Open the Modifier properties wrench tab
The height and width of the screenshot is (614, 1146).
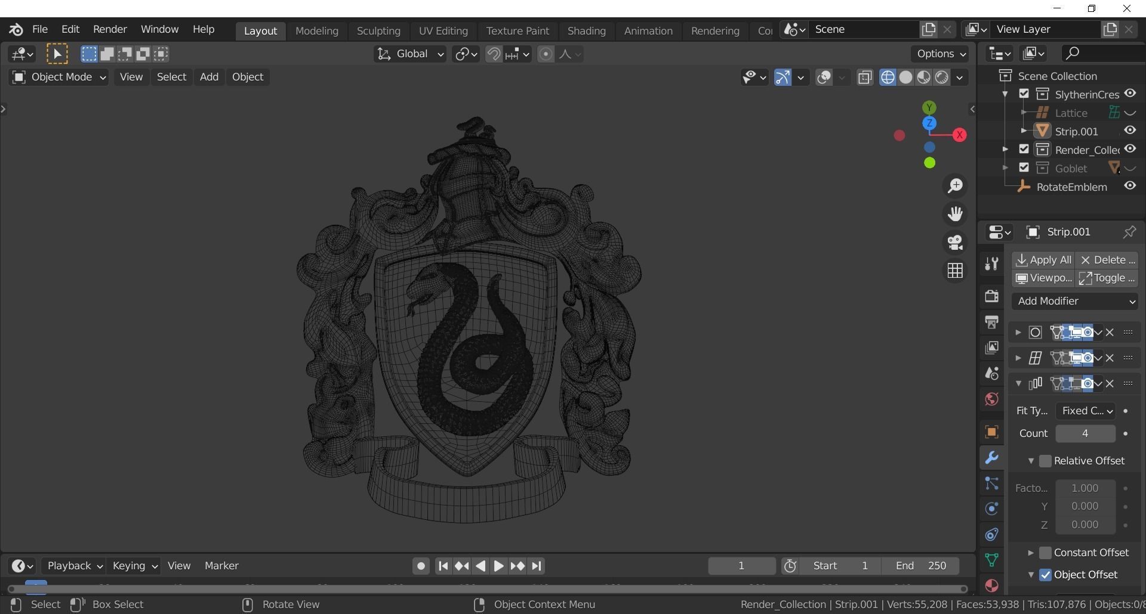pyautogui.click(x=991, y=458)
